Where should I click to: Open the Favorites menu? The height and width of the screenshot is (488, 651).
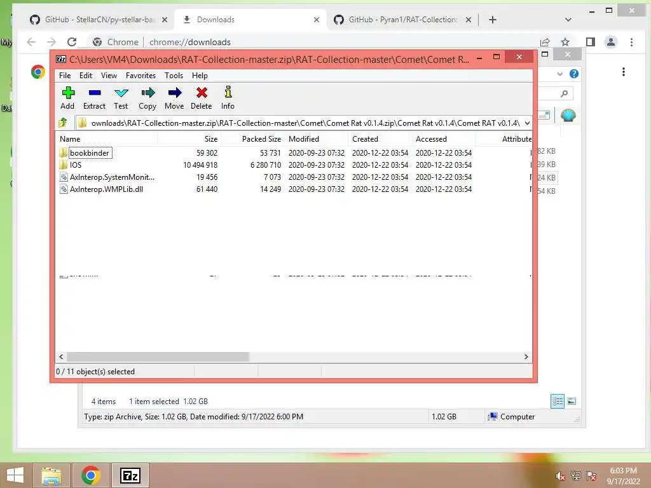(140, 76)
